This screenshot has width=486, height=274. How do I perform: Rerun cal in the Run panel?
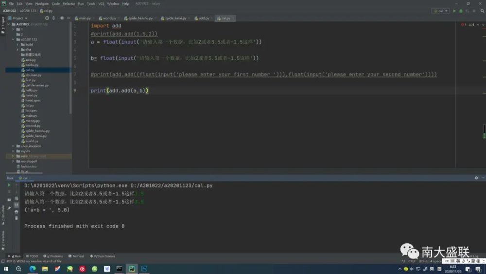click(9, 185)
